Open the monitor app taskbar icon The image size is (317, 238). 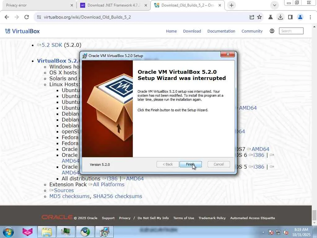66,232
